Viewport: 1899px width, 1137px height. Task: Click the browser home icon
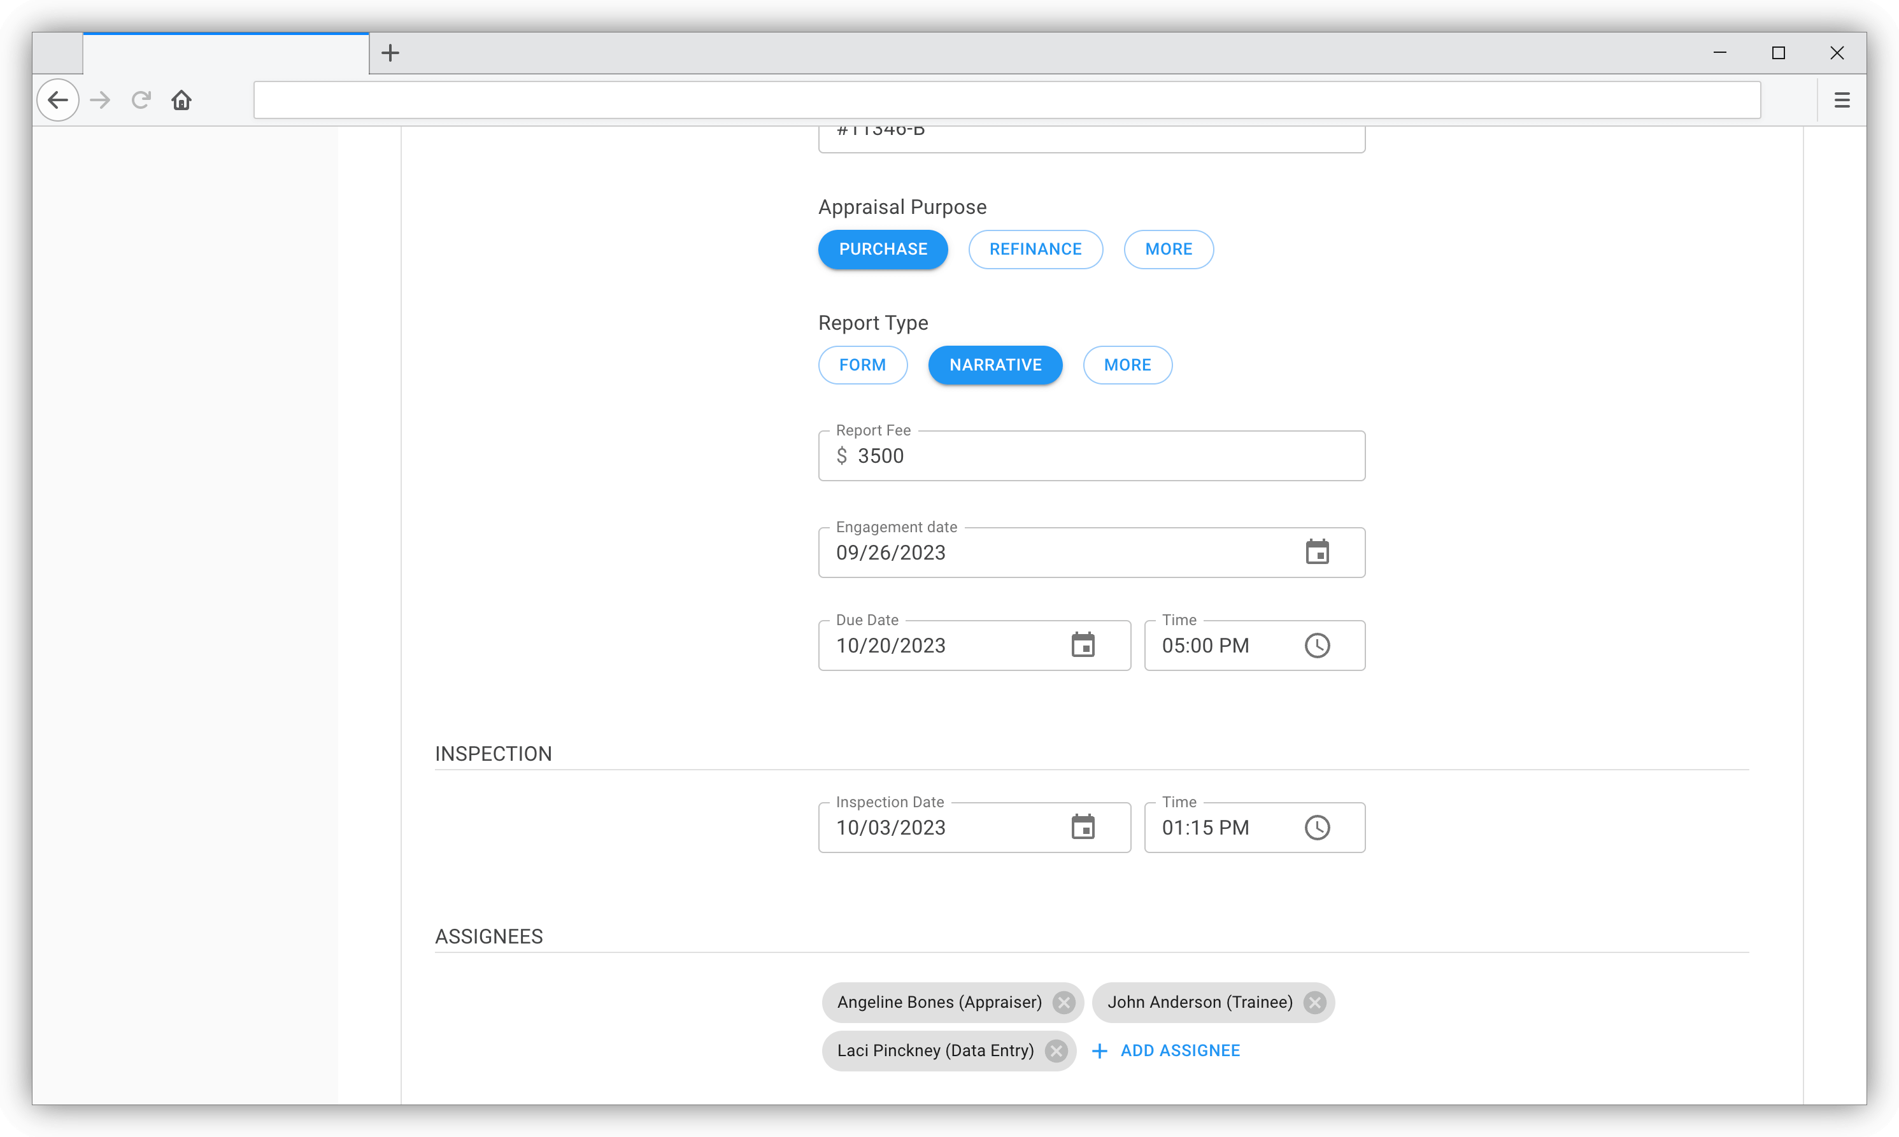click(x=181, y=101)
